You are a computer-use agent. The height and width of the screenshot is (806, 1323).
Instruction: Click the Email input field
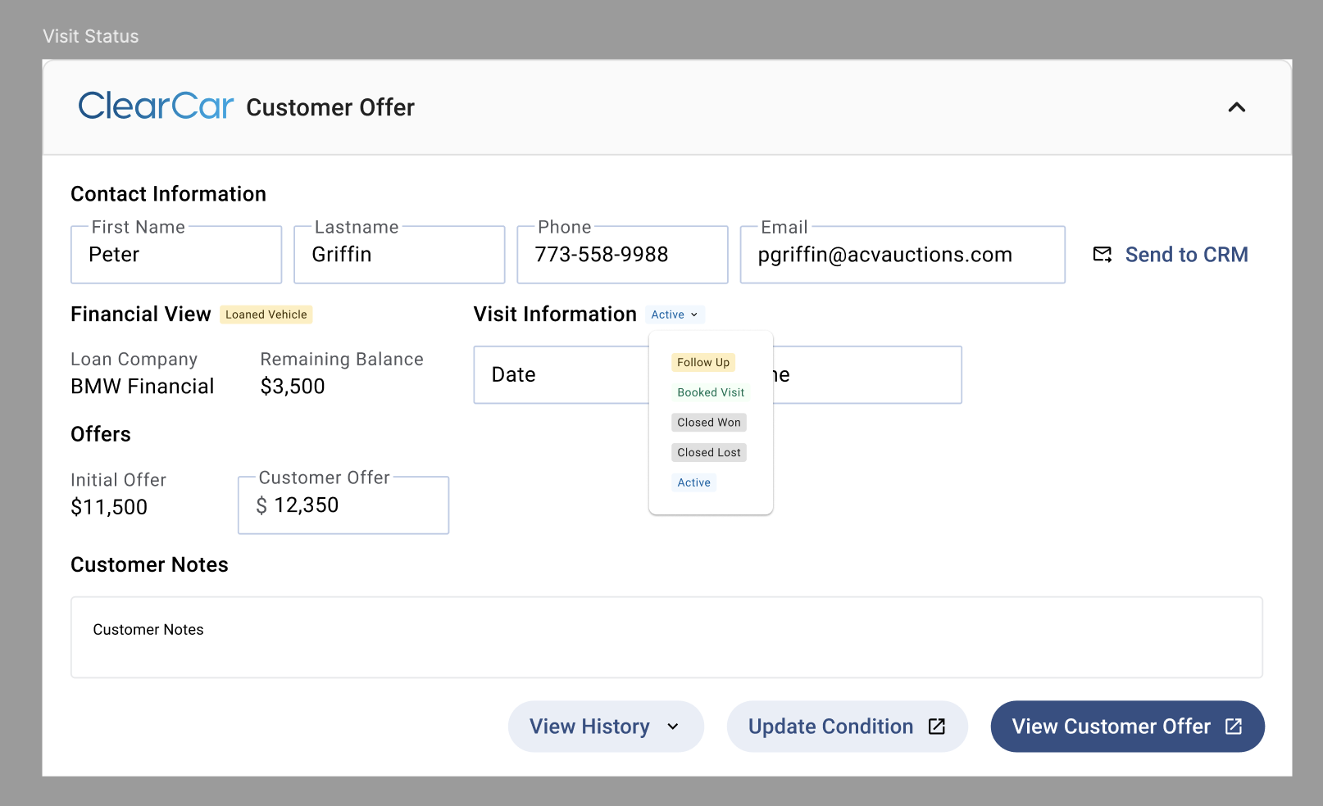(x=902, y=256)
